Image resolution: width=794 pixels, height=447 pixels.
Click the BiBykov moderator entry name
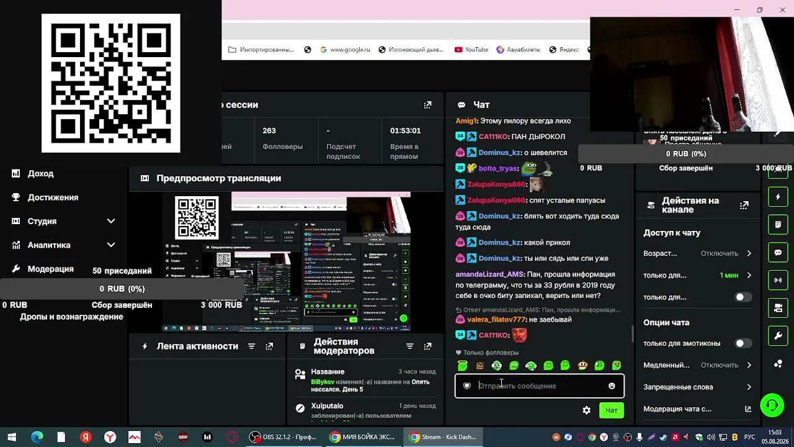pyautogui.click(x=323, y=382)
